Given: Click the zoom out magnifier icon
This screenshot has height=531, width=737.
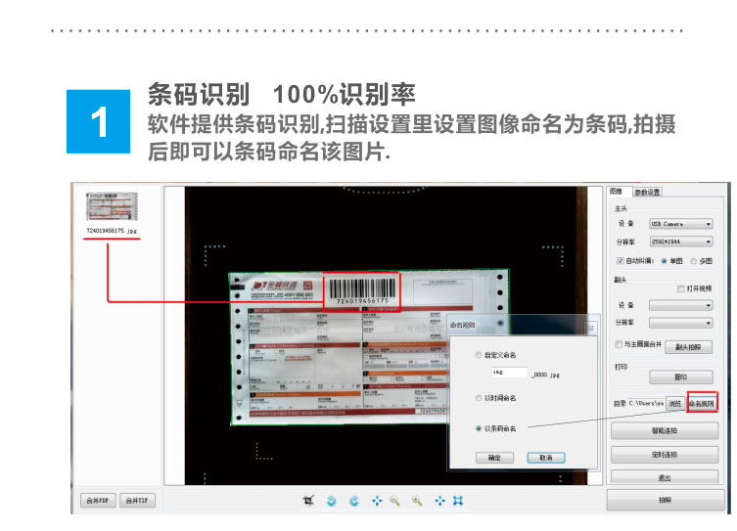Looking at the screenshot, I should pos(394,501).
